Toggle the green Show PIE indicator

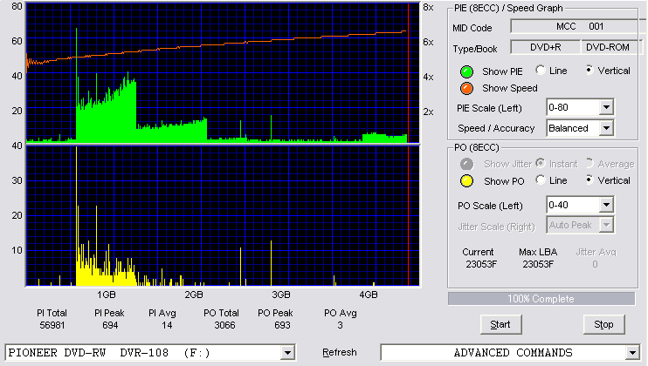click(466, 71)
